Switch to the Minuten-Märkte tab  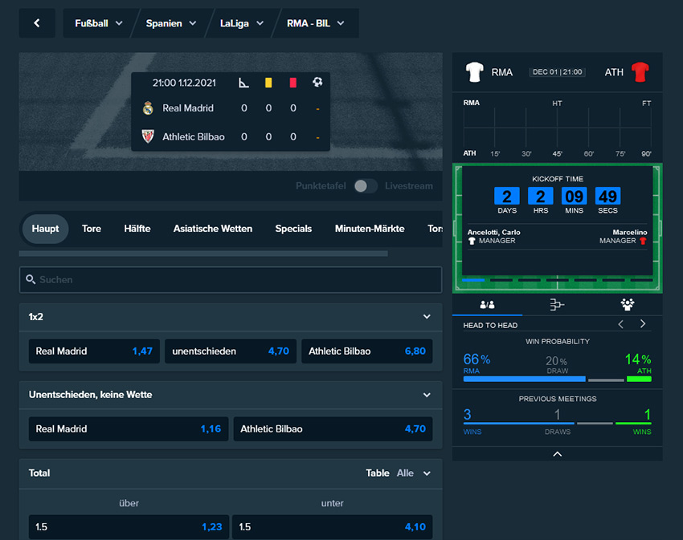(x=370, y=229)
